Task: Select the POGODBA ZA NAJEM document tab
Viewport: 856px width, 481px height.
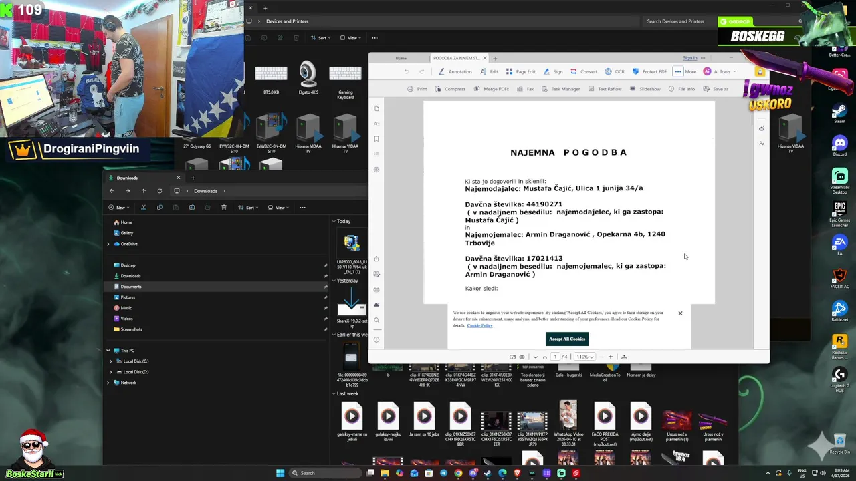Action: (x=457, y=58)
